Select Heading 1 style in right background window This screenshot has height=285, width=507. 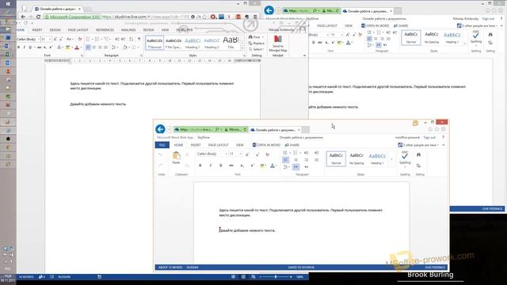(452, 37)
